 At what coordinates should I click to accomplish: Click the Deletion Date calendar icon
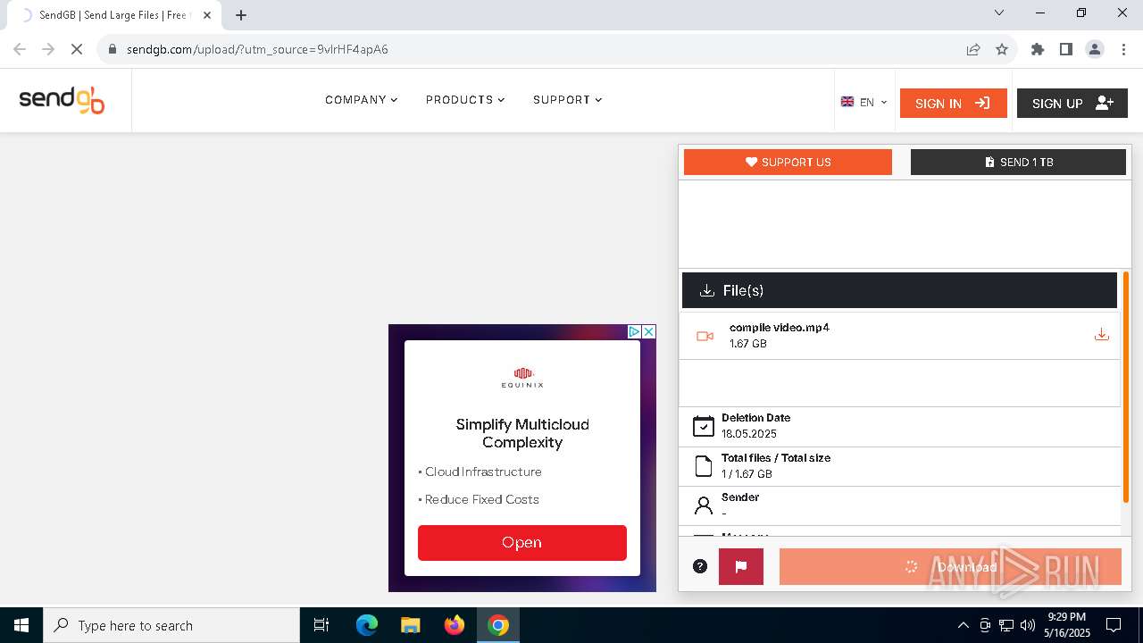click(x=704, y=426)
